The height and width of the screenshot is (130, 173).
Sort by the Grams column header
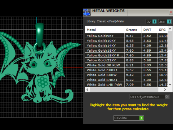[133, 30]
